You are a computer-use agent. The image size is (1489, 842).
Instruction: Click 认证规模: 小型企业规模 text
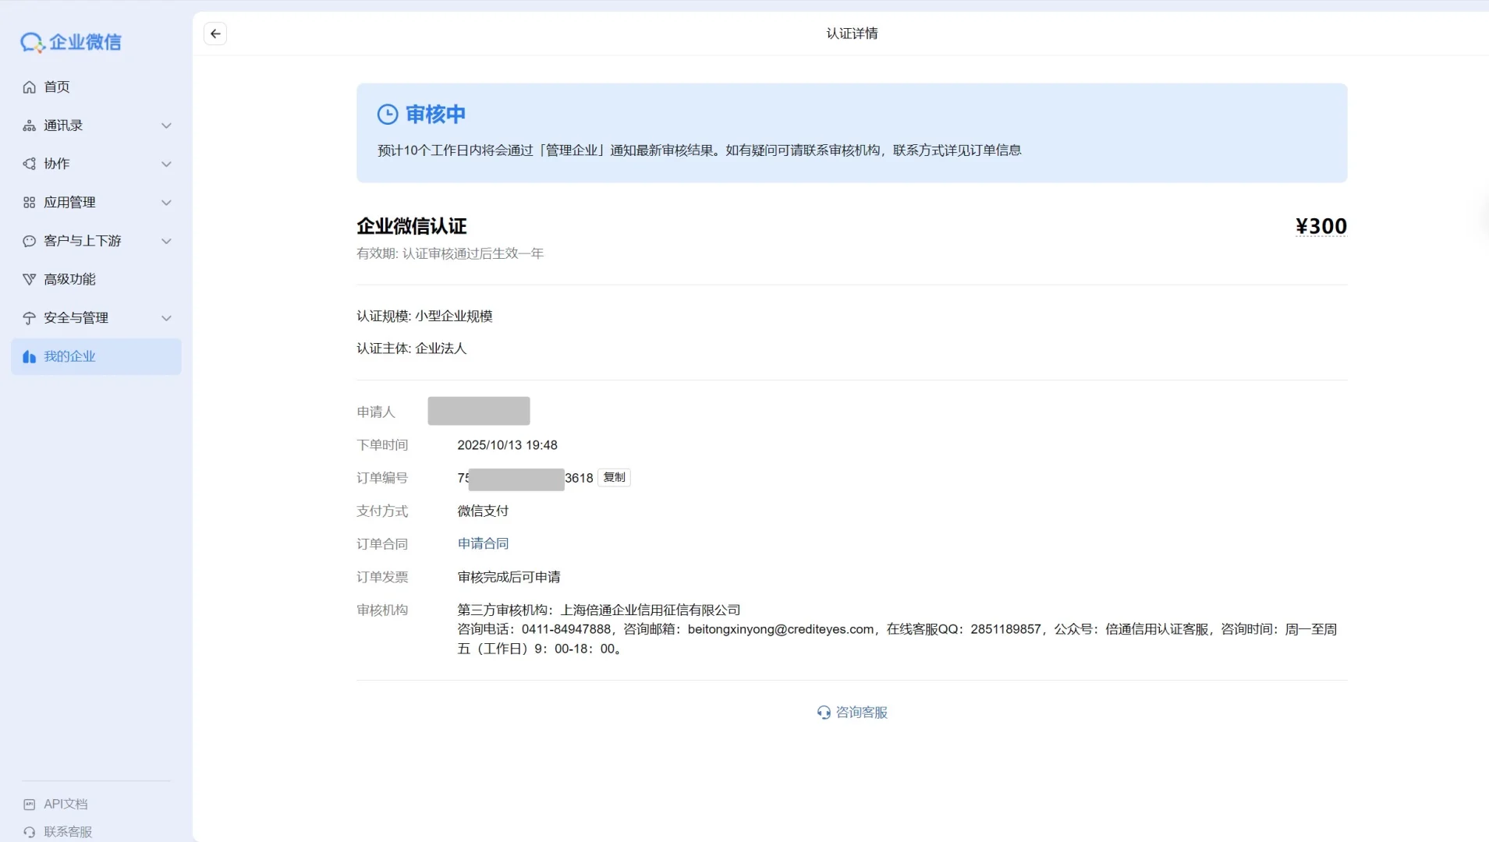424,317
